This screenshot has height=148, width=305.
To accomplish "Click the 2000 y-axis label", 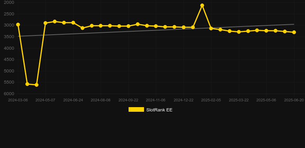I will click(9, 2).
